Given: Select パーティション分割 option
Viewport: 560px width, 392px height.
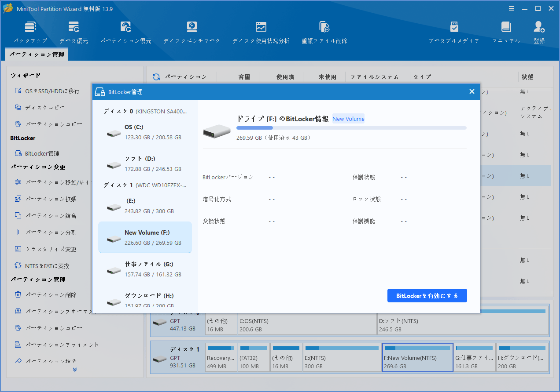Looking at the screenshot, I should pos(46,232).
